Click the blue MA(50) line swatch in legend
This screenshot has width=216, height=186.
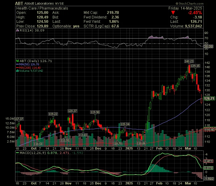18,64
